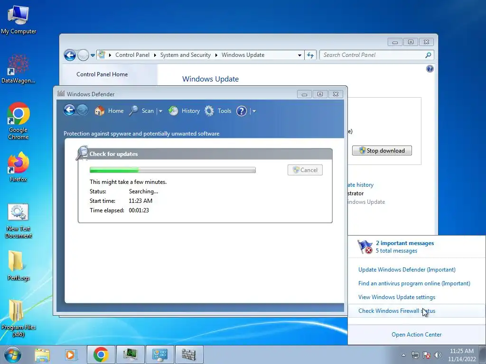Open Windows Media Player from the taskbar

[71, 355]
